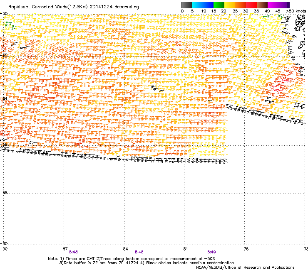Click the '-56' latitude label
308x270 pixels.
point(4,144)
